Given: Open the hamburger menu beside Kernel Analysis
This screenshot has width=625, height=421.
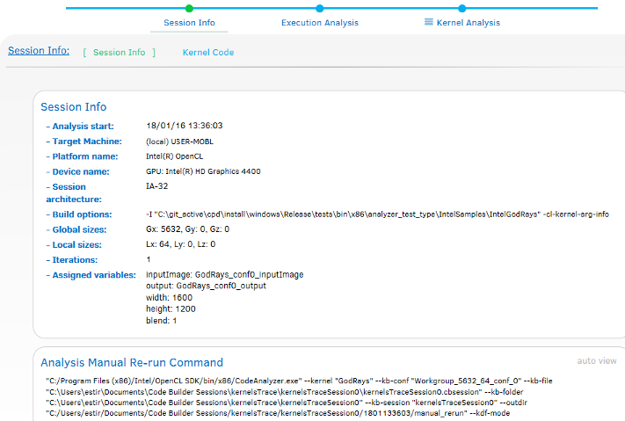Looking at the screenshot, I should point(429,22).
